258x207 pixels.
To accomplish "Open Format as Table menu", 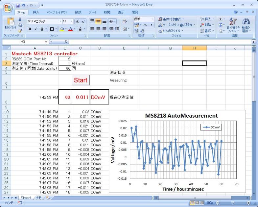I will (176, 25).
